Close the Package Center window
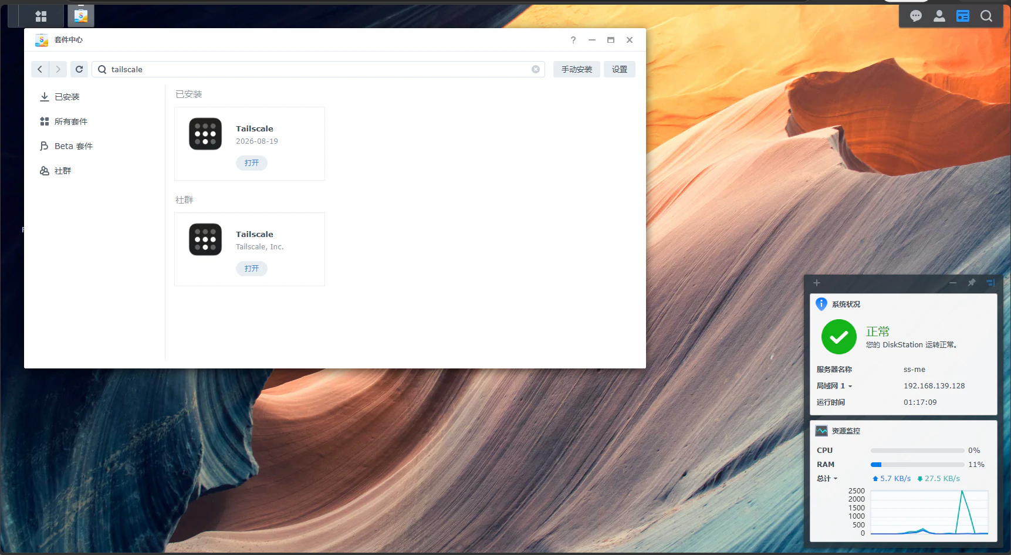 (x=630, y=40)
